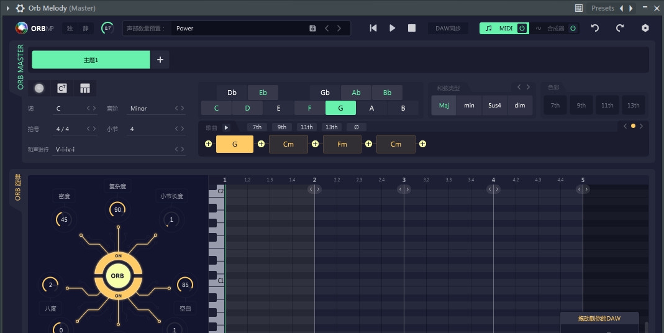Redo the last action

tap(620, 28)
